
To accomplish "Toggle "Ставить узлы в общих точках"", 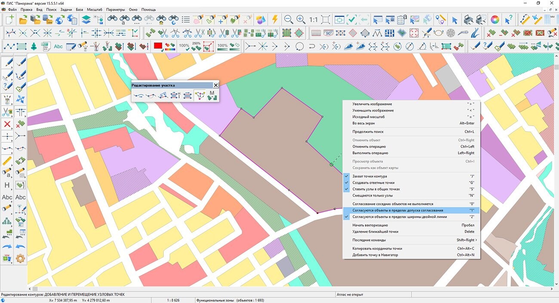I will (x=376, y=189).
